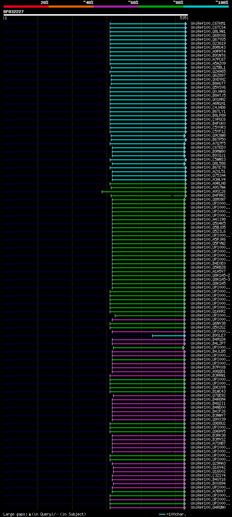Viewport: 232px width, 517px height.
Task: Select the UniRef100_Q2A965 label
Action: pos(208,71)
